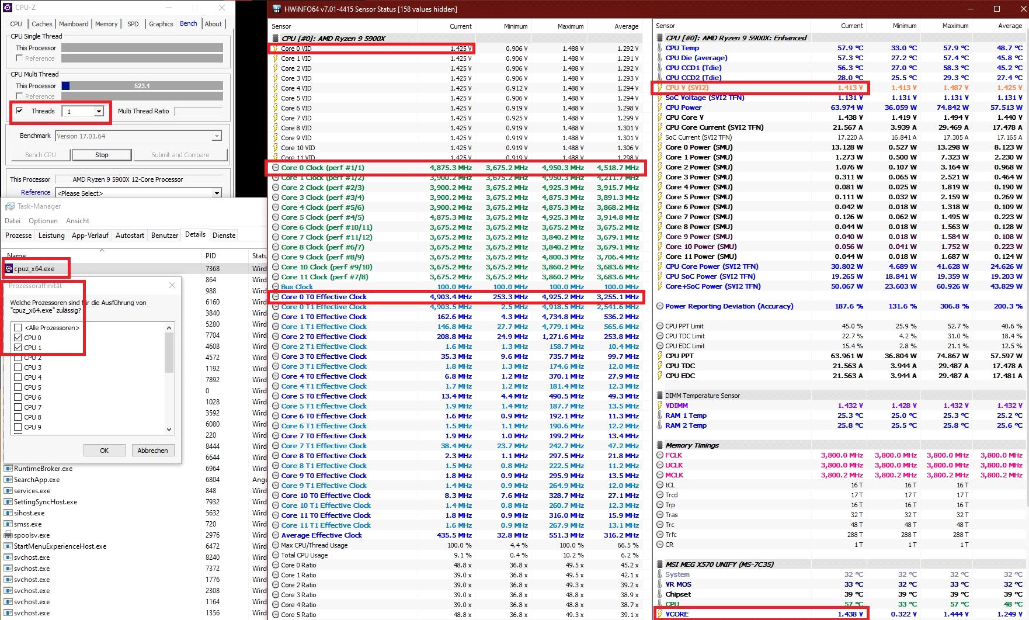Switch to the Mainboard tab

pos(74,24)
